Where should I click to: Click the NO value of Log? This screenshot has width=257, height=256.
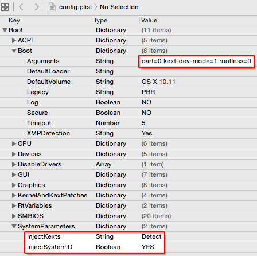[x=146, y=102]
